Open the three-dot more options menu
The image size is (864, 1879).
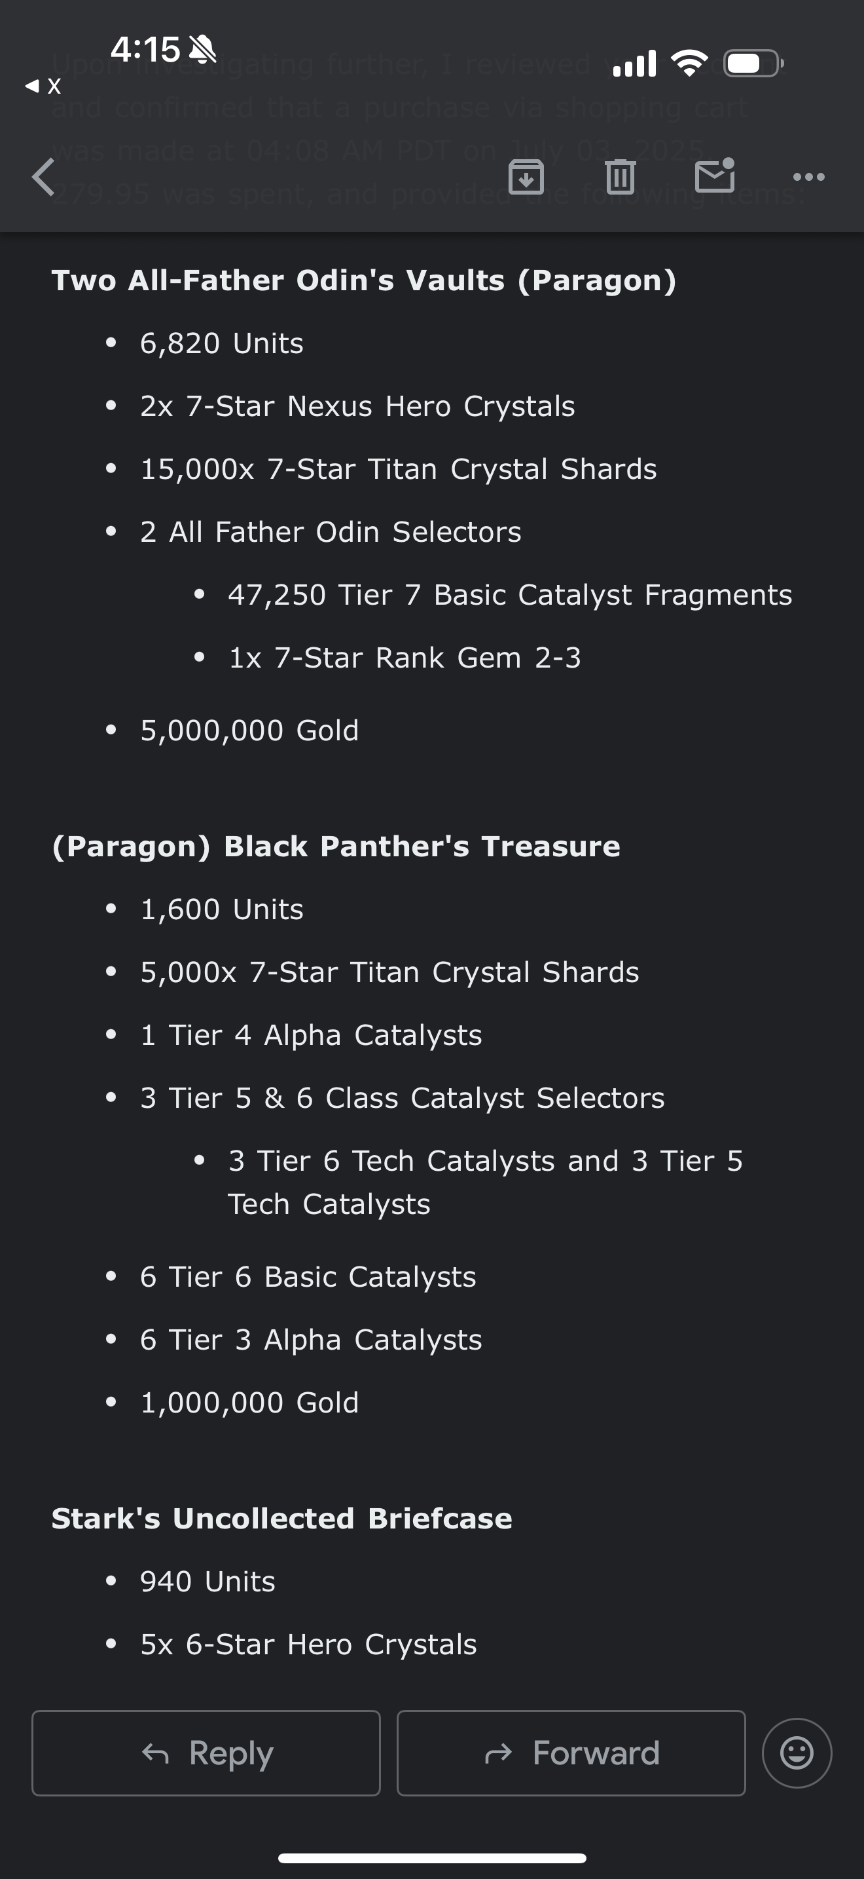click(808, 176)
